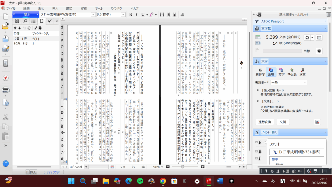Click the 文例 button
Image resolution: width=332 pixels, height=187 pixels.
[283, 122]
